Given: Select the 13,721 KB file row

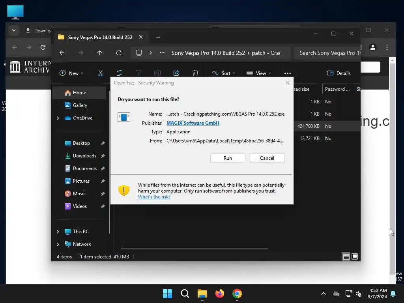Looking at the screenshot, I should [x=327, y=138].
